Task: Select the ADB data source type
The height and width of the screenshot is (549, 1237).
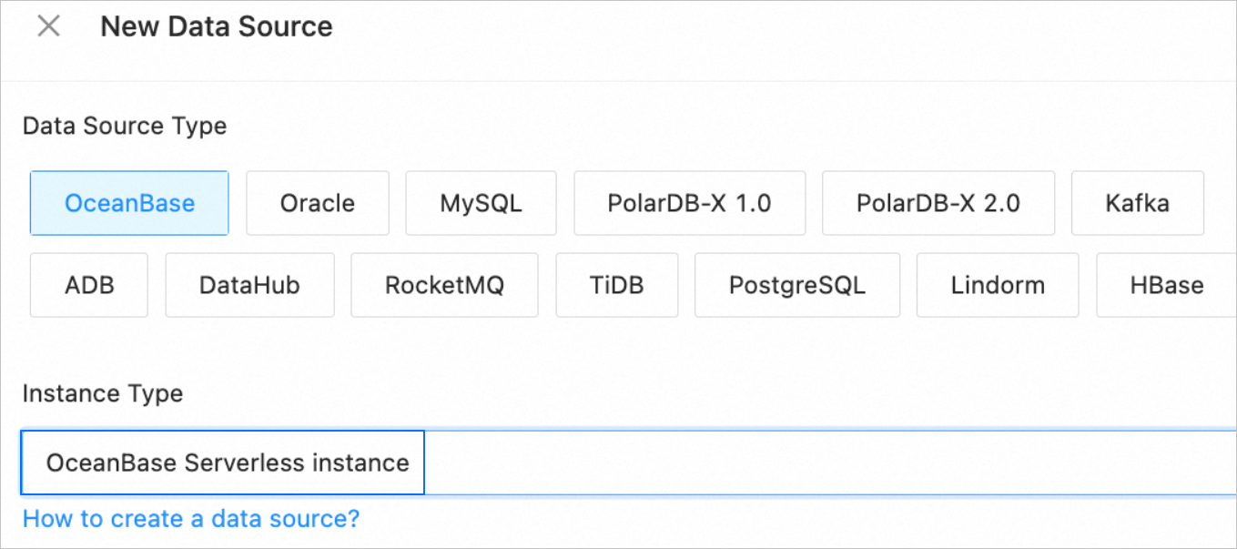Action: coord(89,285)
